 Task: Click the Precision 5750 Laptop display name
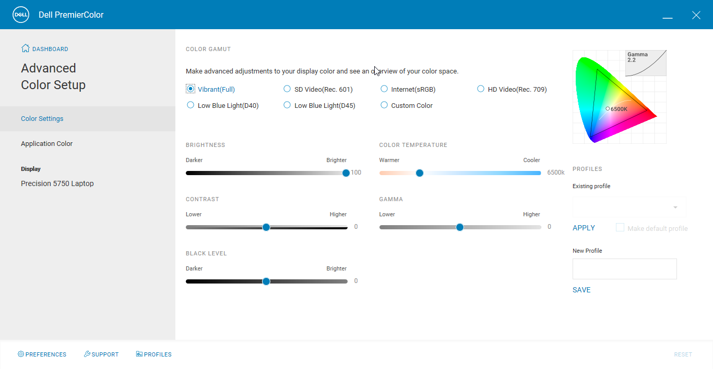click(57, 183)
